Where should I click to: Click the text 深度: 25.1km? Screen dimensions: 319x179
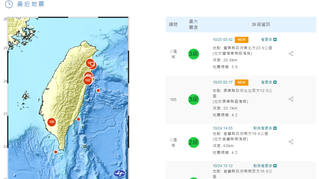pos(225,108)
